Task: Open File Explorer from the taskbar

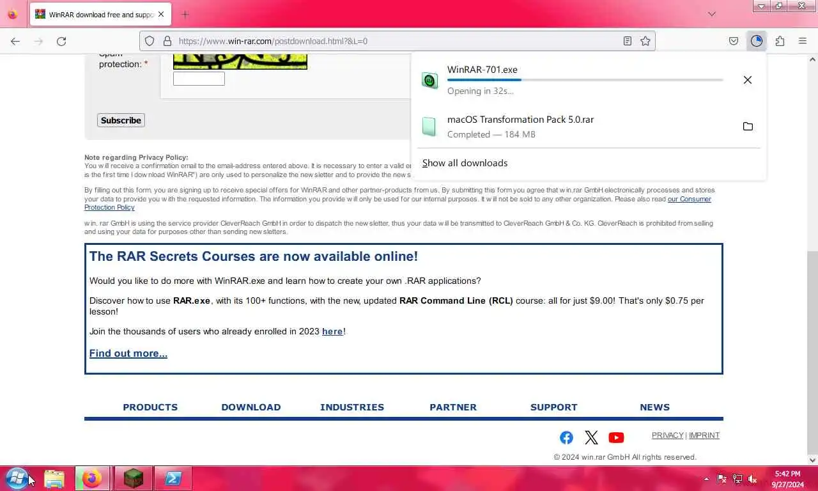Action: [x=54, y=478]
